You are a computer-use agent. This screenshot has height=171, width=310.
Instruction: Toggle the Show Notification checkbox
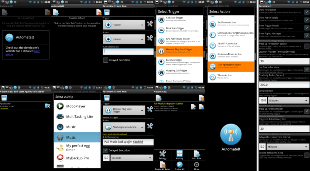(x=307, y=12)
